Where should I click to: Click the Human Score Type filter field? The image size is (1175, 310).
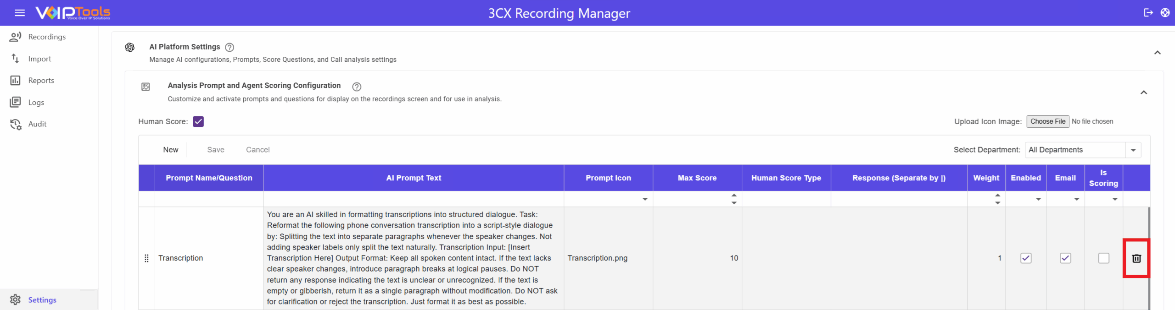coord(786,199)
